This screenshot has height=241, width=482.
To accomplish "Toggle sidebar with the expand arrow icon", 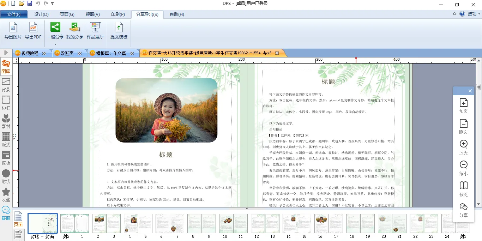I will coord(6,53).
